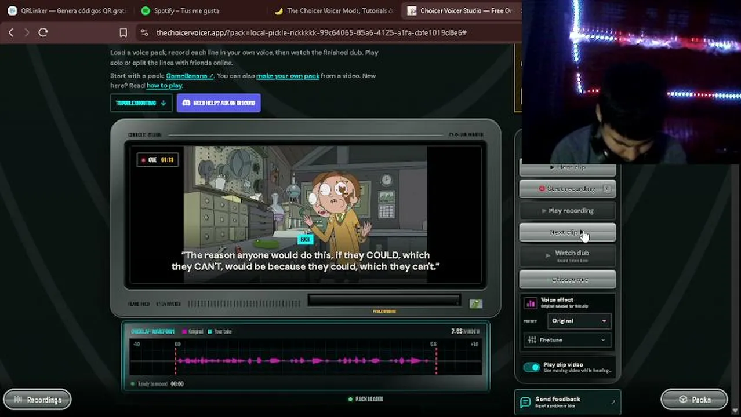Go forward using the browser forward arrow
Viewport: 741px width, 417px height.
coord(27,32)
